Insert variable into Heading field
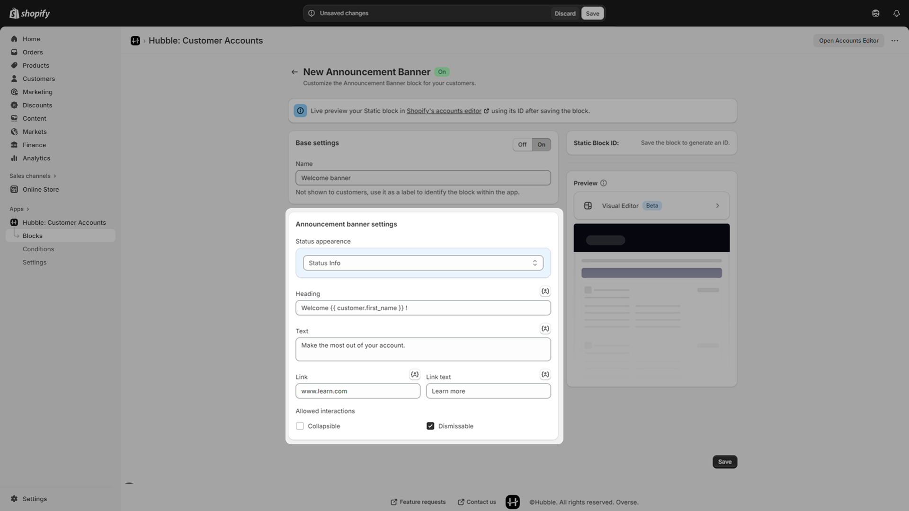 (545, 291)
